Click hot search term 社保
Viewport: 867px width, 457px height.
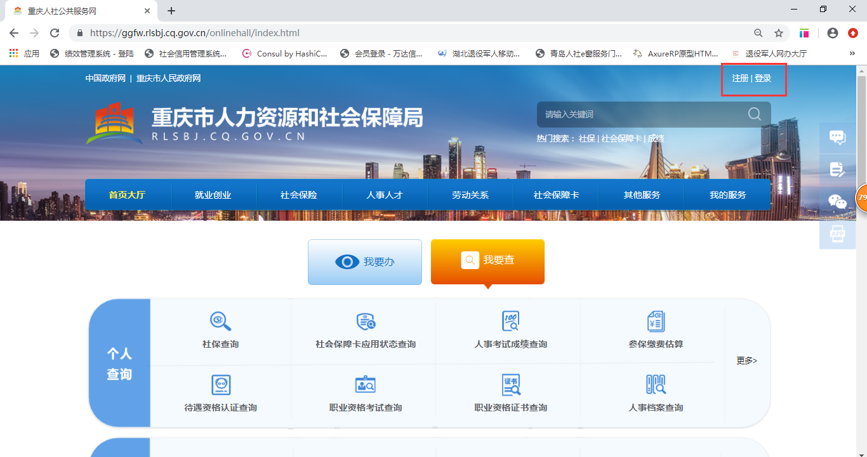(587, 138)
